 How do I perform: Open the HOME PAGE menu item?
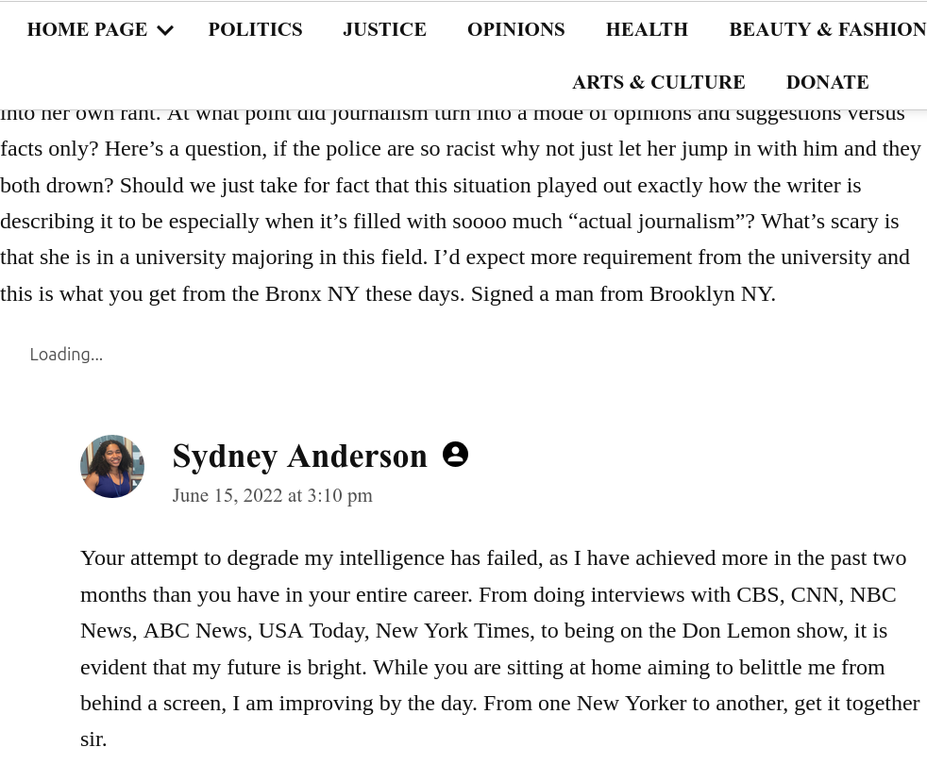[x=87, y=29]
